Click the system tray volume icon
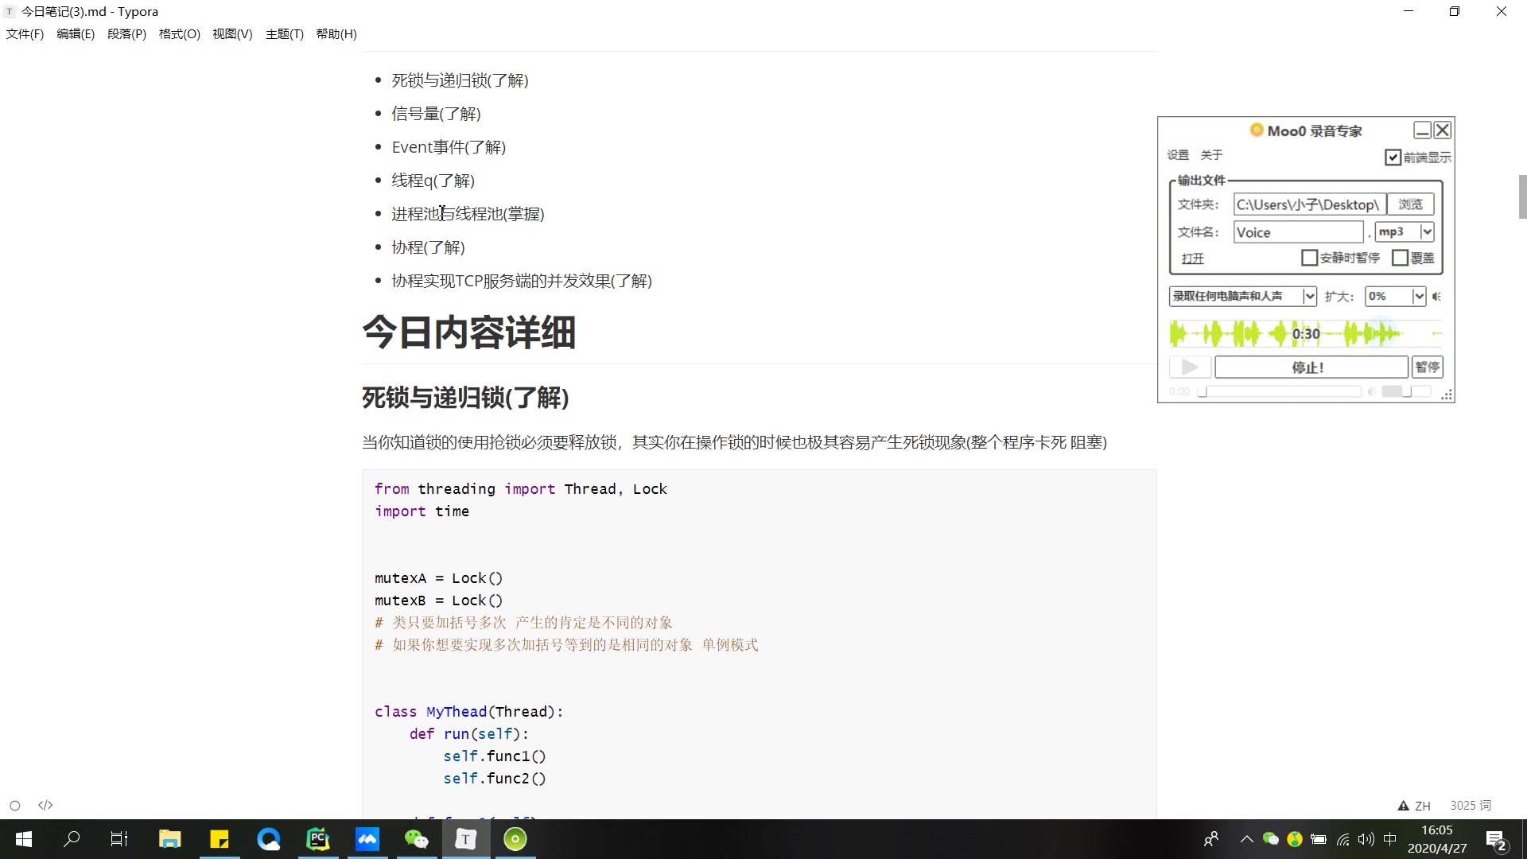The width and height of the screenshot is (1527, 859). [1366, 838]
